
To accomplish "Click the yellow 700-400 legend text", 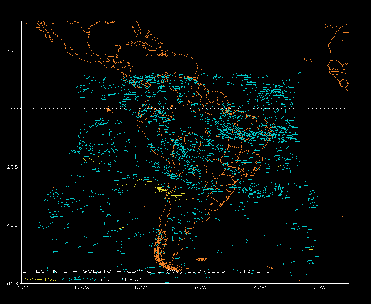I will tap(39, 279).
